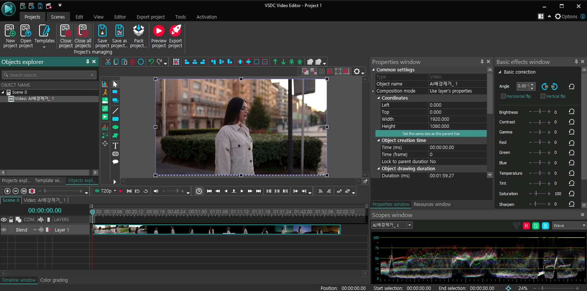Click the Search objects input field
The image size is (587, 291).
pos(49,75)
